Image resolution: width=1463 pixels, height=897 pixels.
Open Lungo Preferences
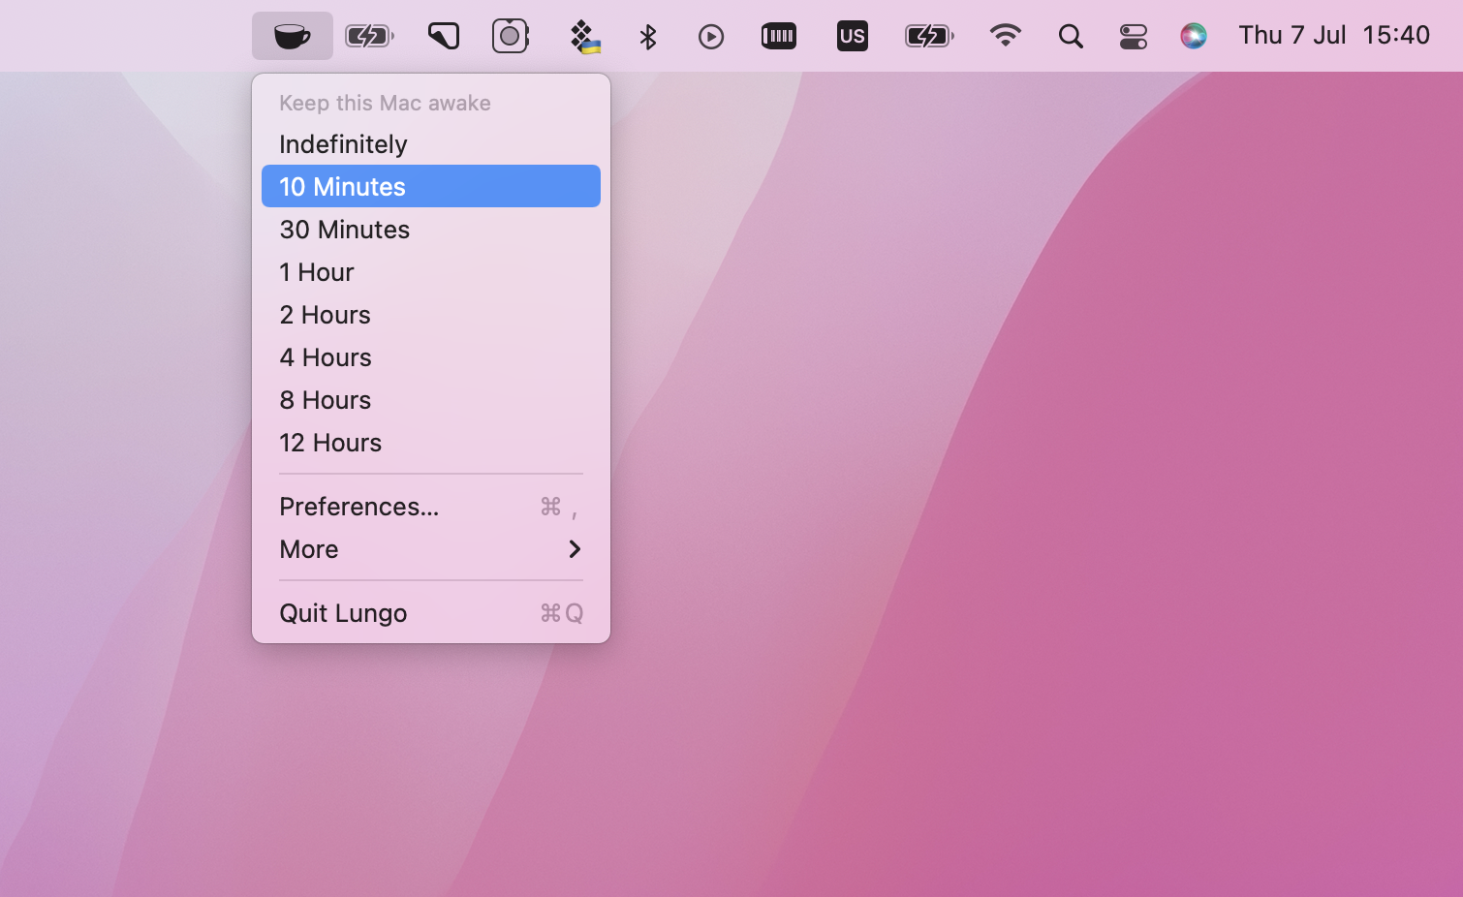coord(358,506)
